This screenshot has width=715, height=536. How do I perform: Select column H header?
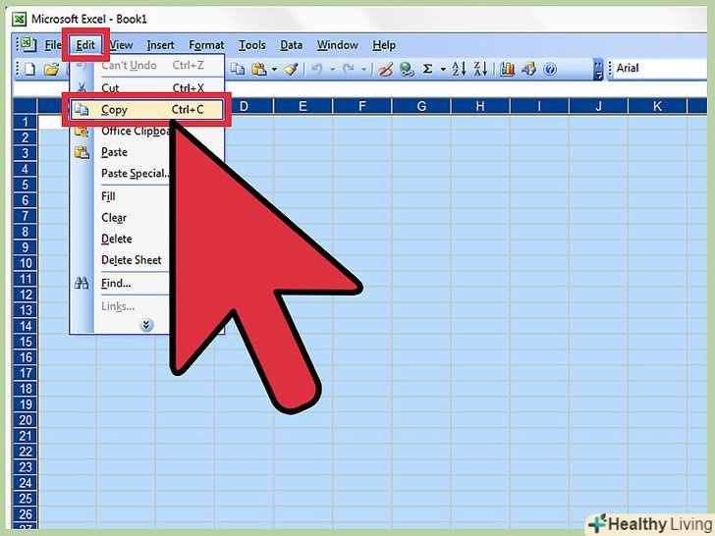click(x=480, y=106)
